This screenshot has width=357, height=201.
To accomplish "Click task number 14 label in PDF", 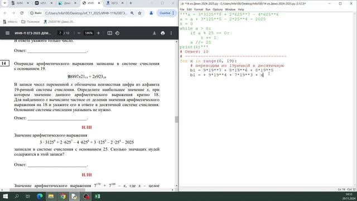I will click(x=4, y=63).
